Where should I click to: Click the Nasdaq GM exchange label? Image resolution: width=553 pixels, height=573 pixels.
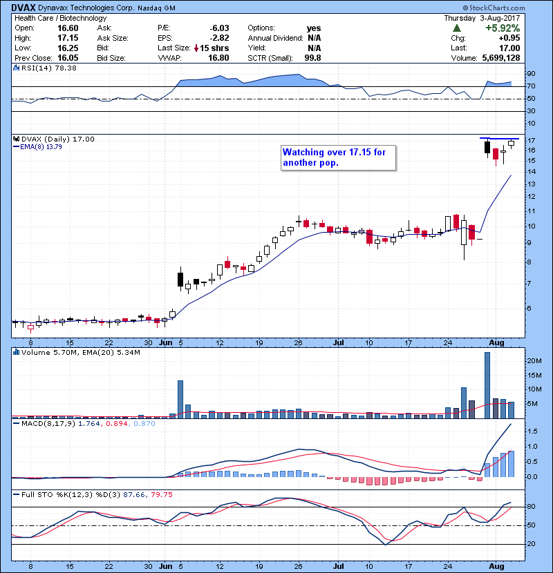pos(157,8)
